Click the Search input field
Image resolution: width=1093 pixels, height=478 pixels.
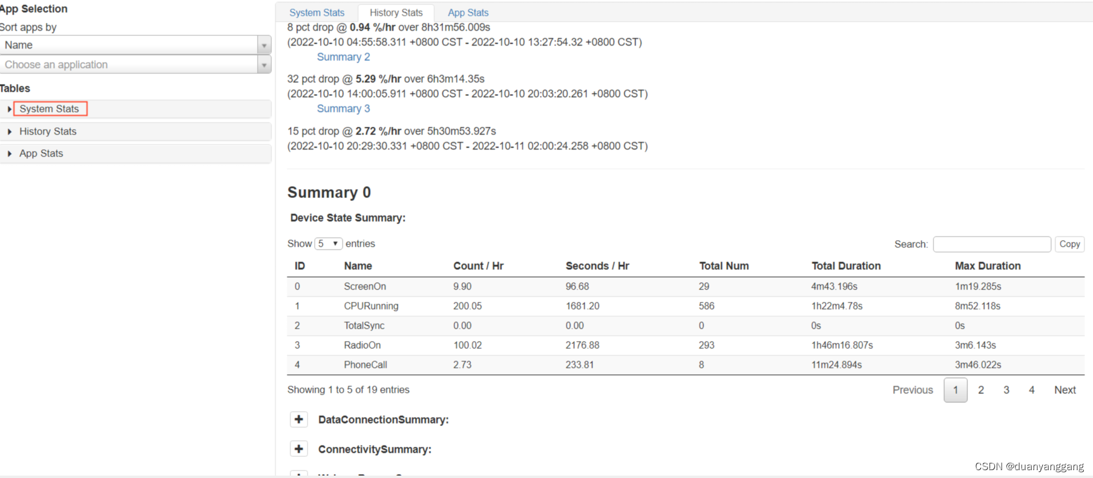coord(992,244)
